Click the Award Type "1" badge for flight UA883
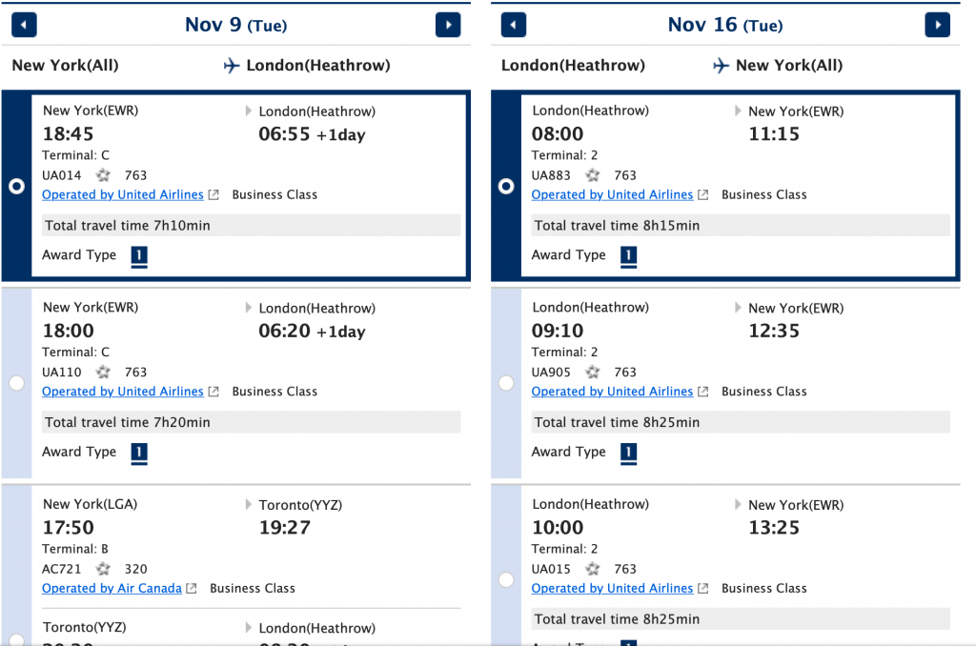Screen dimensions: 976x646 click(628, 255)
